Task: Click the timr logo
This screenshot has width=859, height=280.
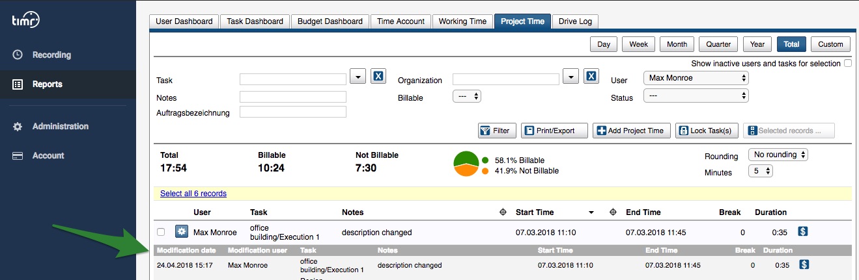Action: [x=26, y=20]
